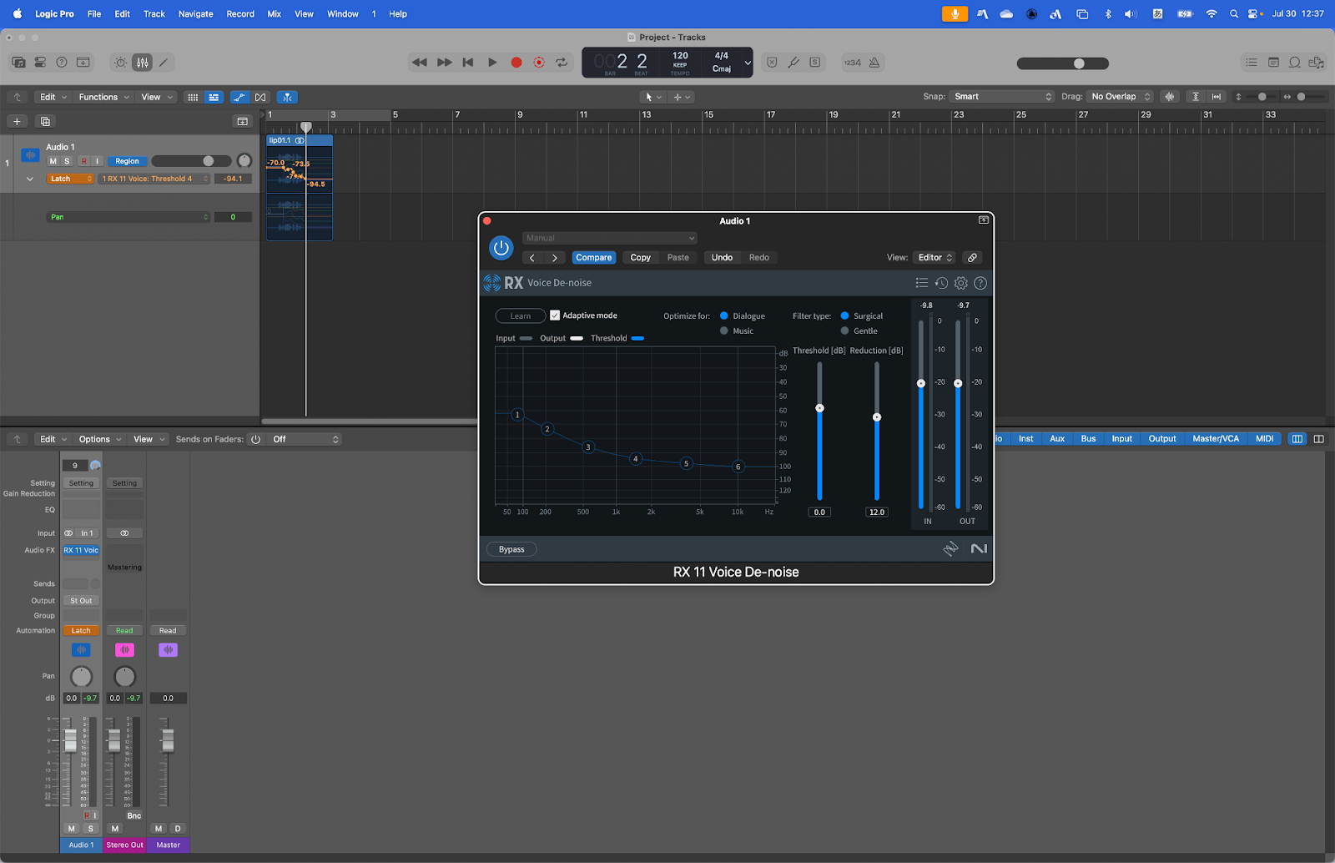Open RX Voice De-noise help
This screenshot has width=1335, height=863.
click(980, 283)
